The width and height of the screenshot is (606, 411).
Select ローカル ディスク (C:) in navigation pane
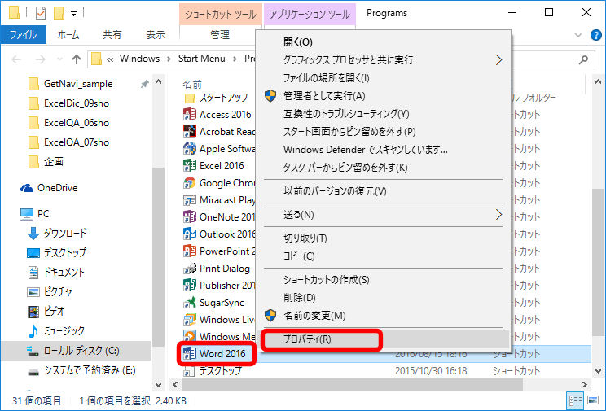(77, 351)
